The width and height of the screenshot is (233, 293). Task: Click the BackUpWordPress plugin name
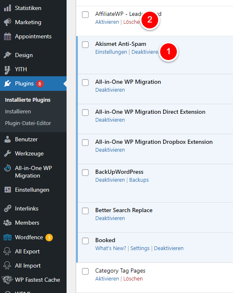pos(119,172)
